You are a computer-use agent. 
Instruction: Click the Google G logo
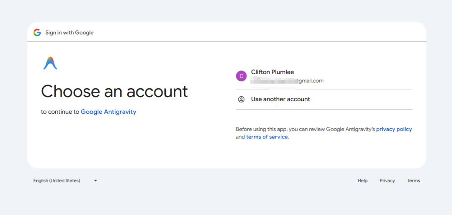click(37, 32)
